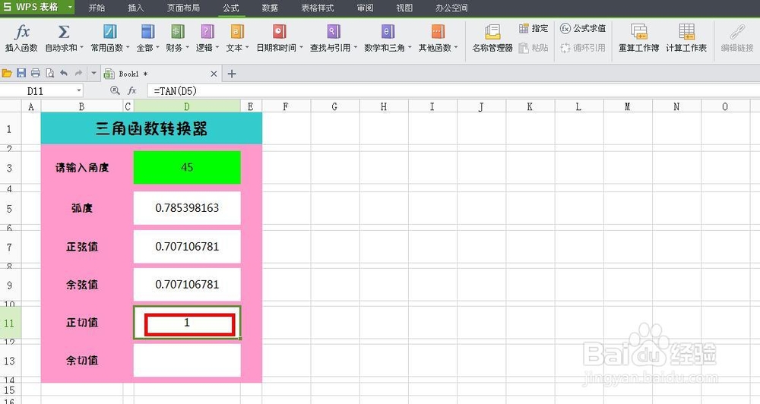Select the 请输入角度 label cell
The width and height of the screenshot is (760, 404).
[82, 168]
